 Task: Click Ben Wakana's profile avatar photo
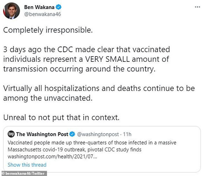(11, 11)
